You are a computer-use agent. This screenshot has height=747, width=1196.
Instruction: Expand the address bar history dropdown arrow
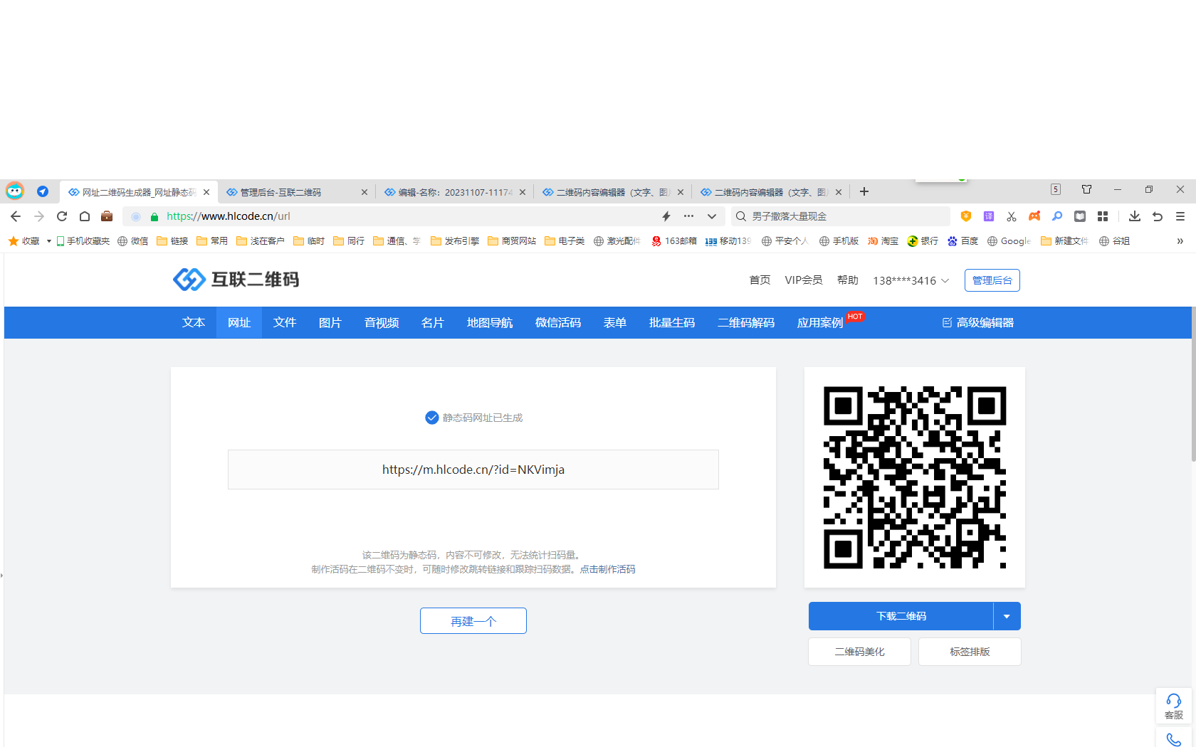(712, 216)
